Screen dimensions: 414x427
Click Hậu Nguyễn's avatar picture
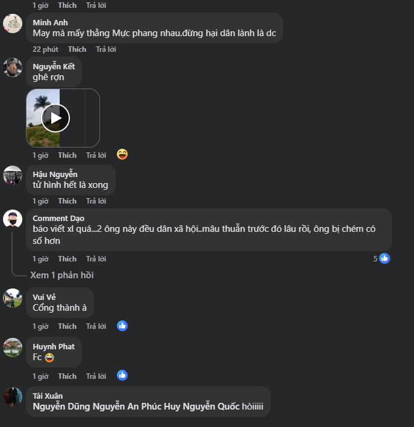tap(13, 175)
